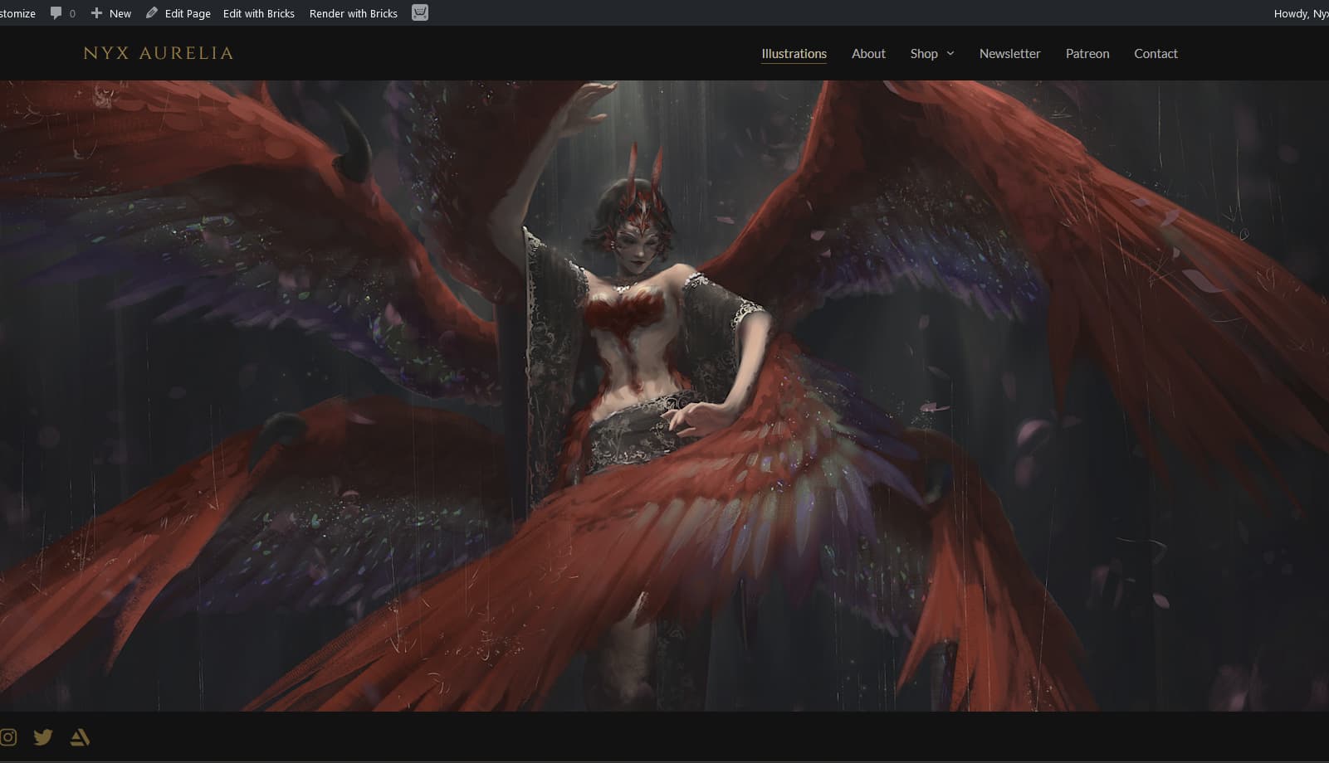1329x763 pixels.
Task: Open the About page
Action: [868, 53]
